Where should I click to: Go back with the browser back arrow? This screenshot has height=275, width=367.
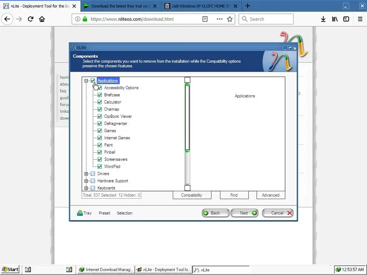tap(7, 19)
